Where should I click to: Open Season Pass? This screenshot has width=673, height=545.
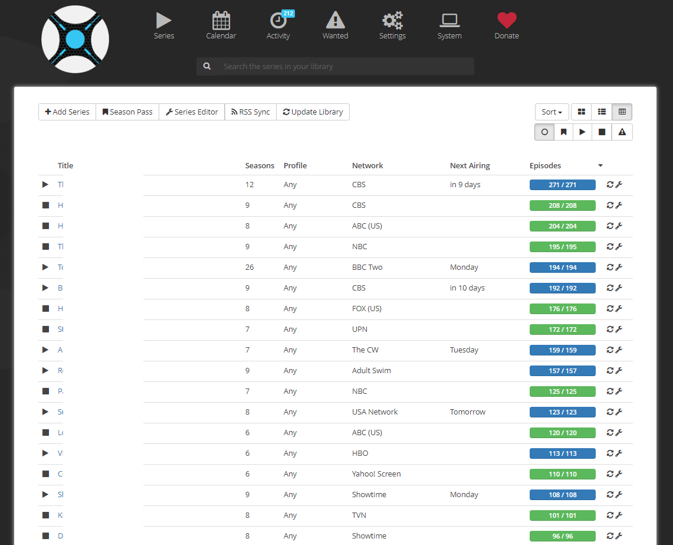pos(127,112)
